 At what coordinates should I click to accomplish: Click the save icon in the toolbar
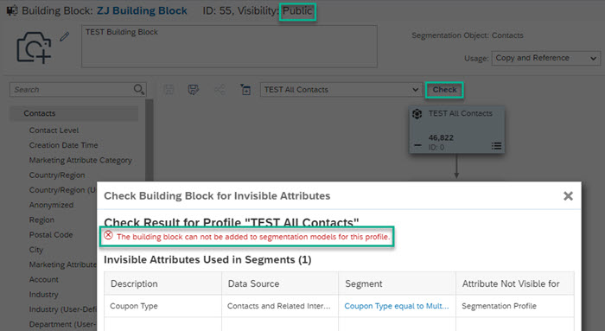click(x=169, y=90)
